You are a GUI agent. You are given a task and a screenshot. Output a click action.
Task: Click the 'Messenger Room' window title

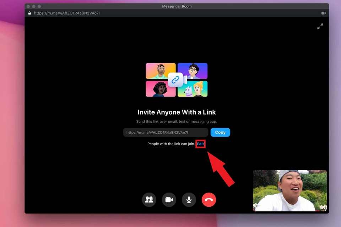point(177,6)
